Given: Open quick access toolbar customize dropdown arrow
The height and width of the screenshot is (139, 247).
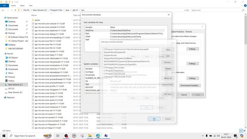Looking at the screenshot, I should coord(12,2).
